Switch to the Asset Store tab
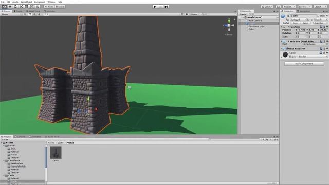This screenshot has height=185, width=329. pos(33,11)
